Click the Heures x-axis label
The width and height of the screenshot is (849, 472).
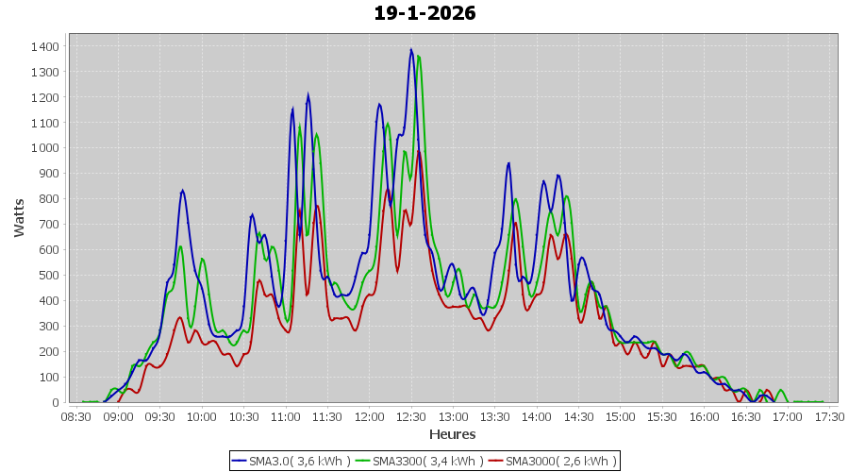(x=453, y=434)
